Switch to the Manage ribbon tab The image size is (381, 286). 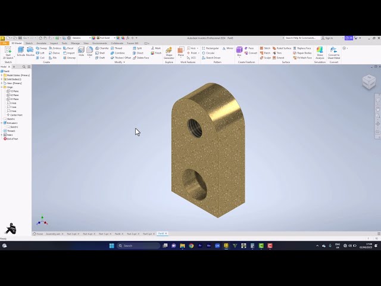pyautogui.click(x=76, y=43)
